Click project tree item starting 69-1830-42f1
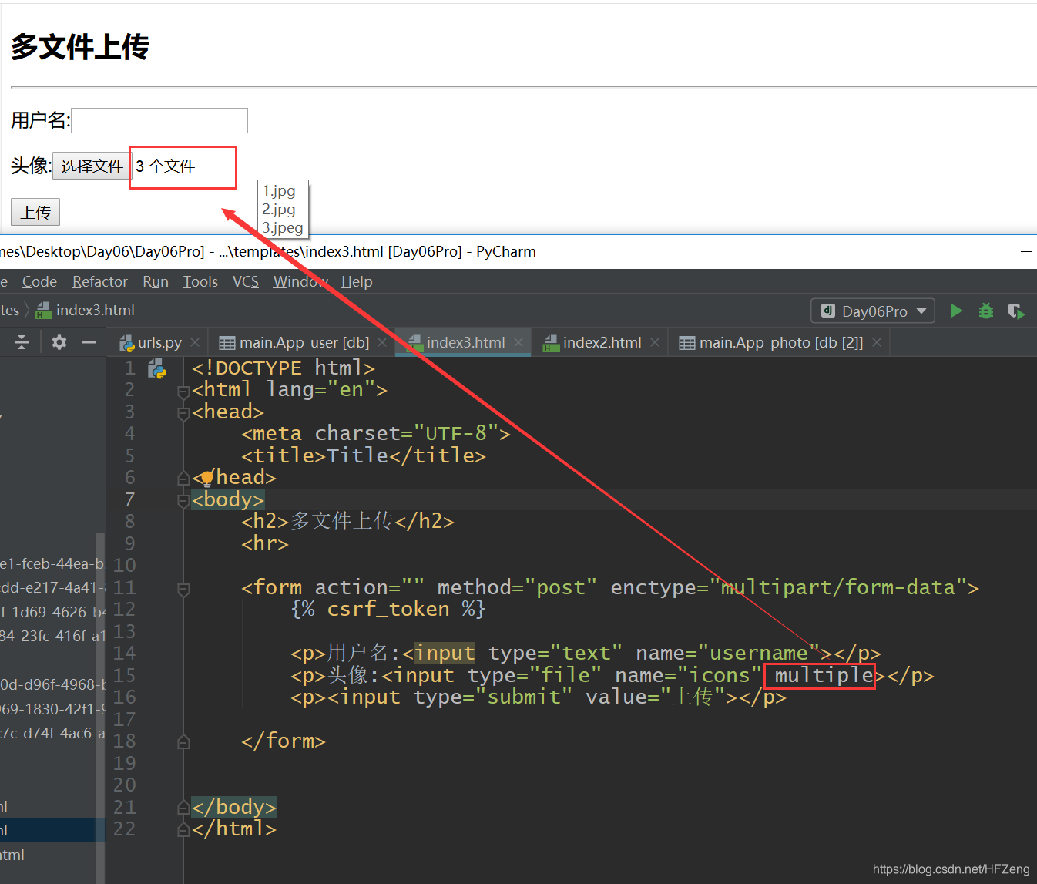Screen dimensions: 1037x884 (x=52, y=709)
